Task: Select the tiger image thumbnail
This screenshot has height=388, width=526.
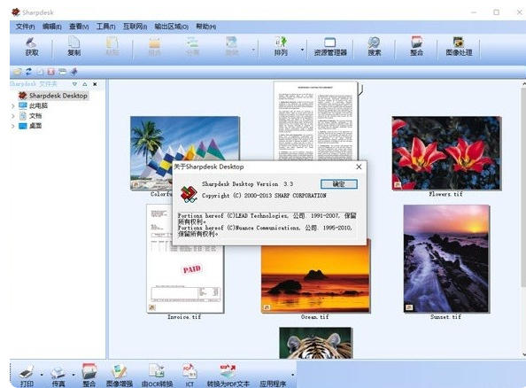Action: coord(315,343)
